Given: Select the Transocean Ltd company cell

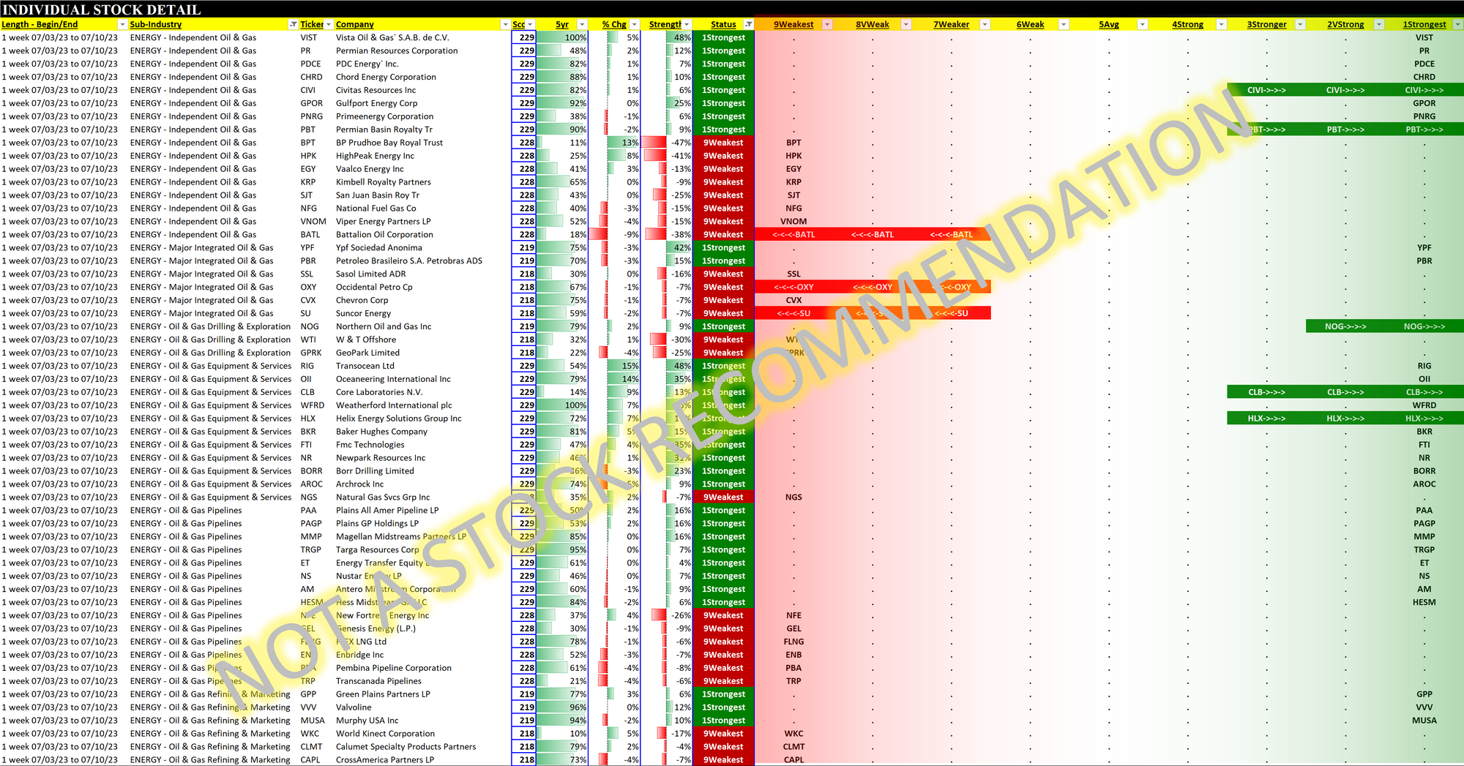Looking at the screenshot, I should (422, 366).
